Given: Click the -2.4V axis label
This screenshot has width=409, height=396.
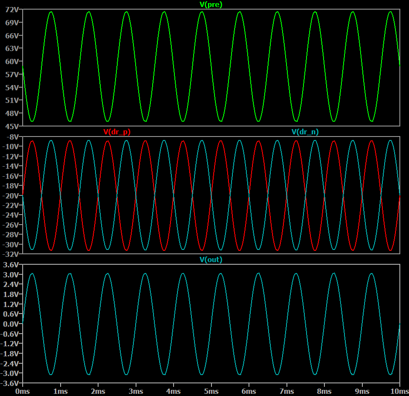Looking at the screenshot, I should [x=10, y=363].
